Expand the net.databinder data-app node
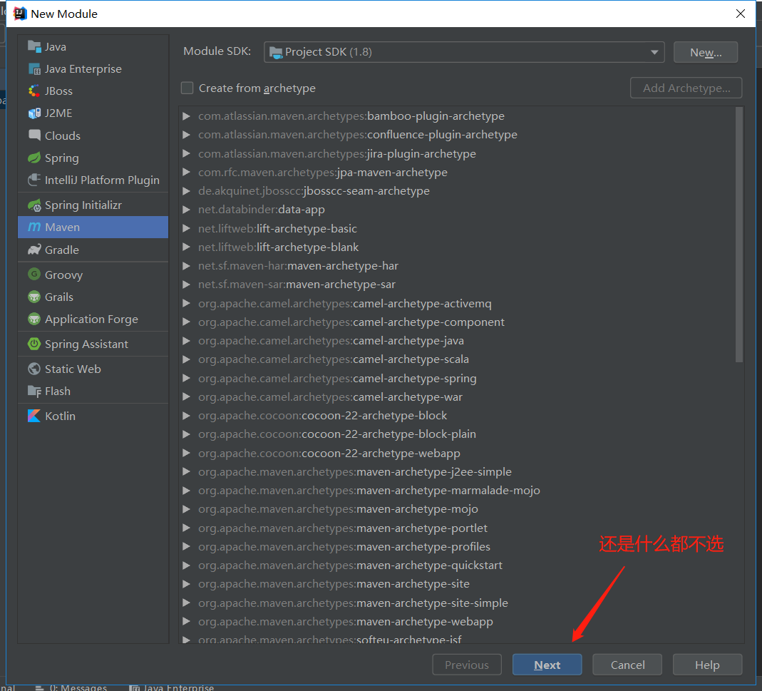Screen dimensions: 762x691 [186, 210]
